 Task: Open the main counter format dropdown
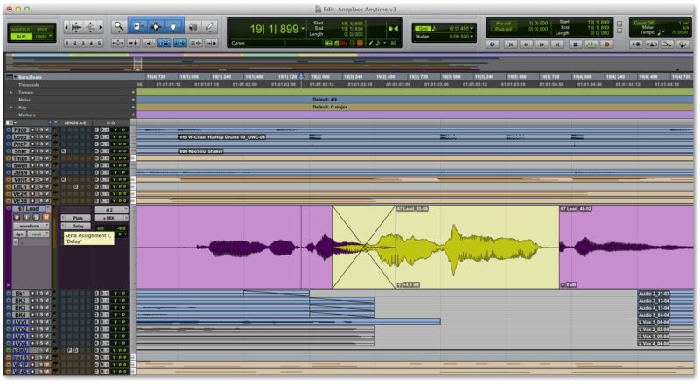303,29
